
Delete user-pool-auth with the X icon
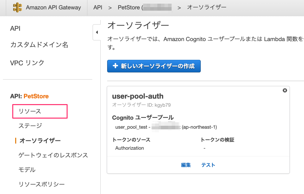tap(285, 91)
